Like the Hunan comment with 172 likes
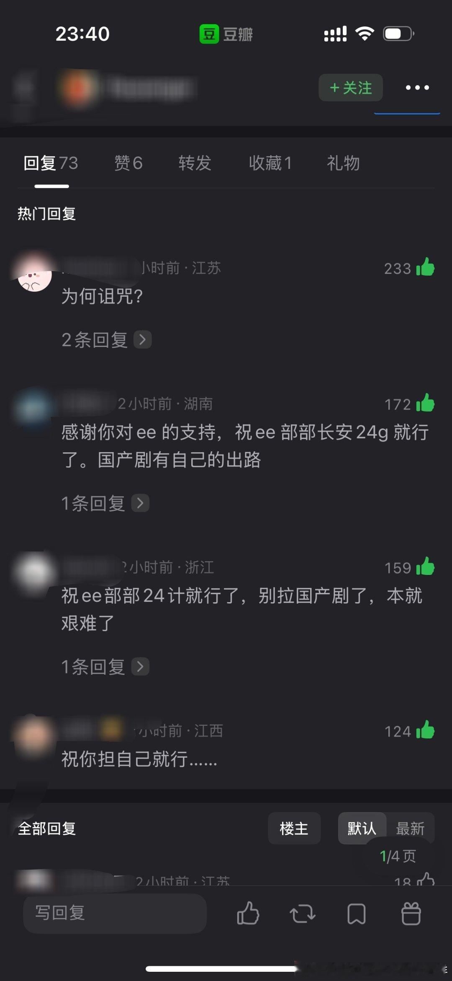 click(x=425, y=403)
